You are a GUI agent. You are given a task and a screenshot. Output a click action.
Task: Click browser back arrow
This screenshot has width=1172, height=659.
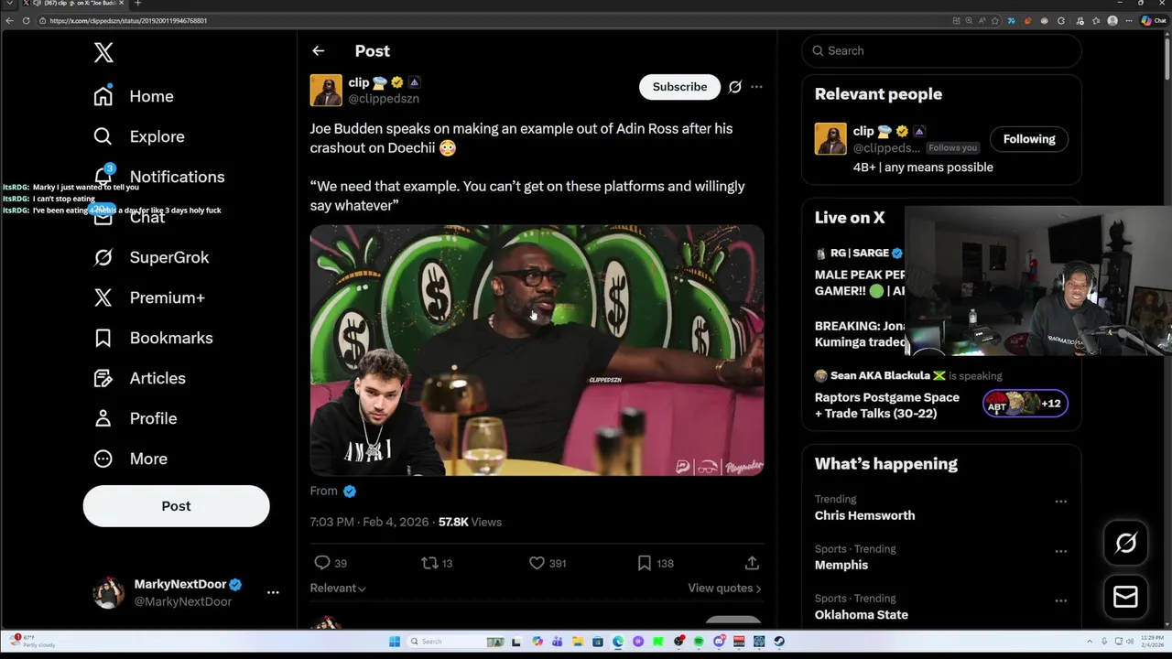(9, 20)
